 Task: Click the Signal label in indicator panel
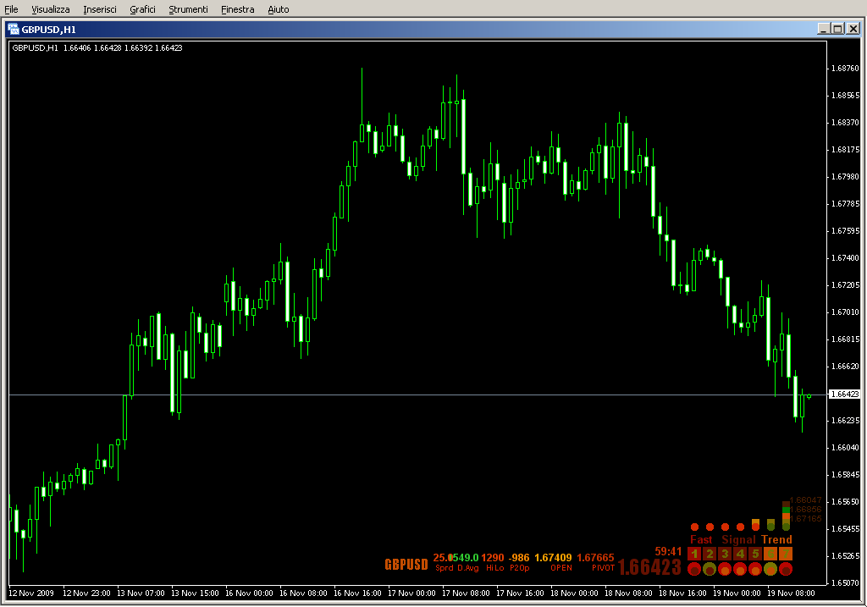click(738, 539)
